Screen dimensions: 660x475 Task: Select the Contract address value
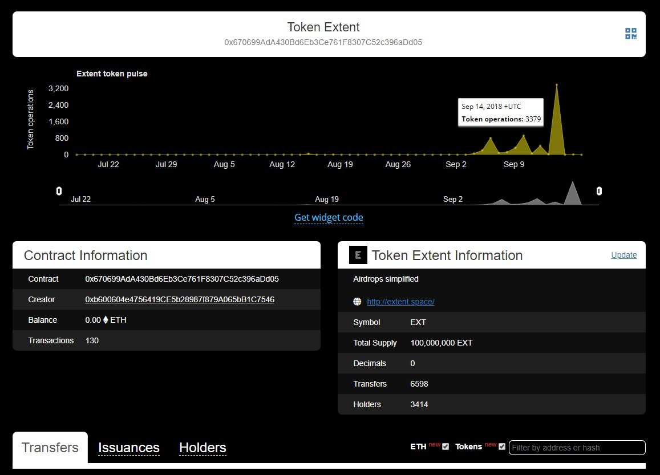click(x=182, y=279)
